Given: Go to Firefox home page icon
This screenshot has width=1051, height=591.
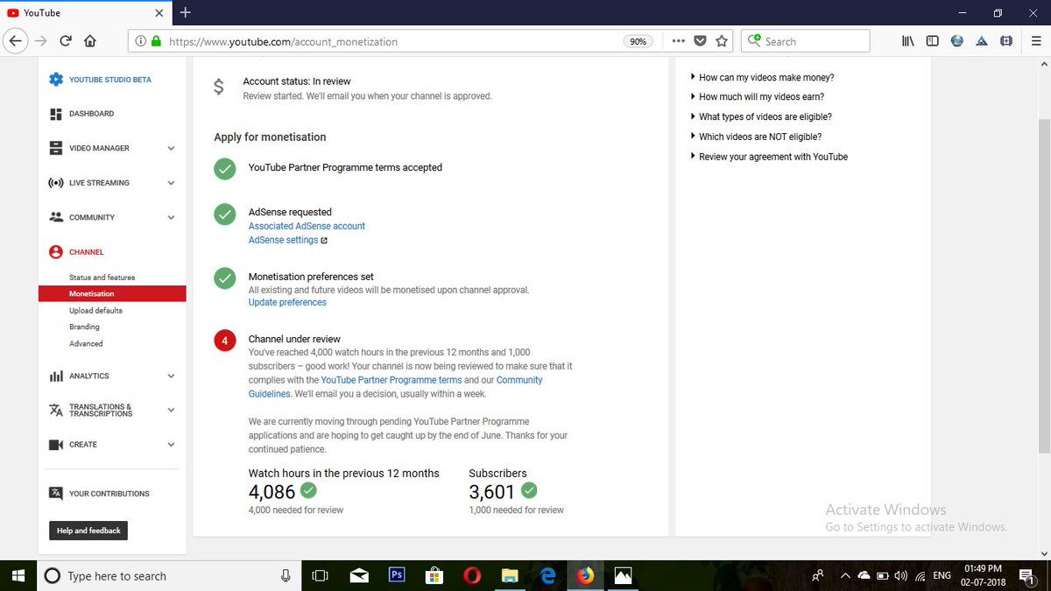Looking at the screenshot, I should click(x=89, y=41).
